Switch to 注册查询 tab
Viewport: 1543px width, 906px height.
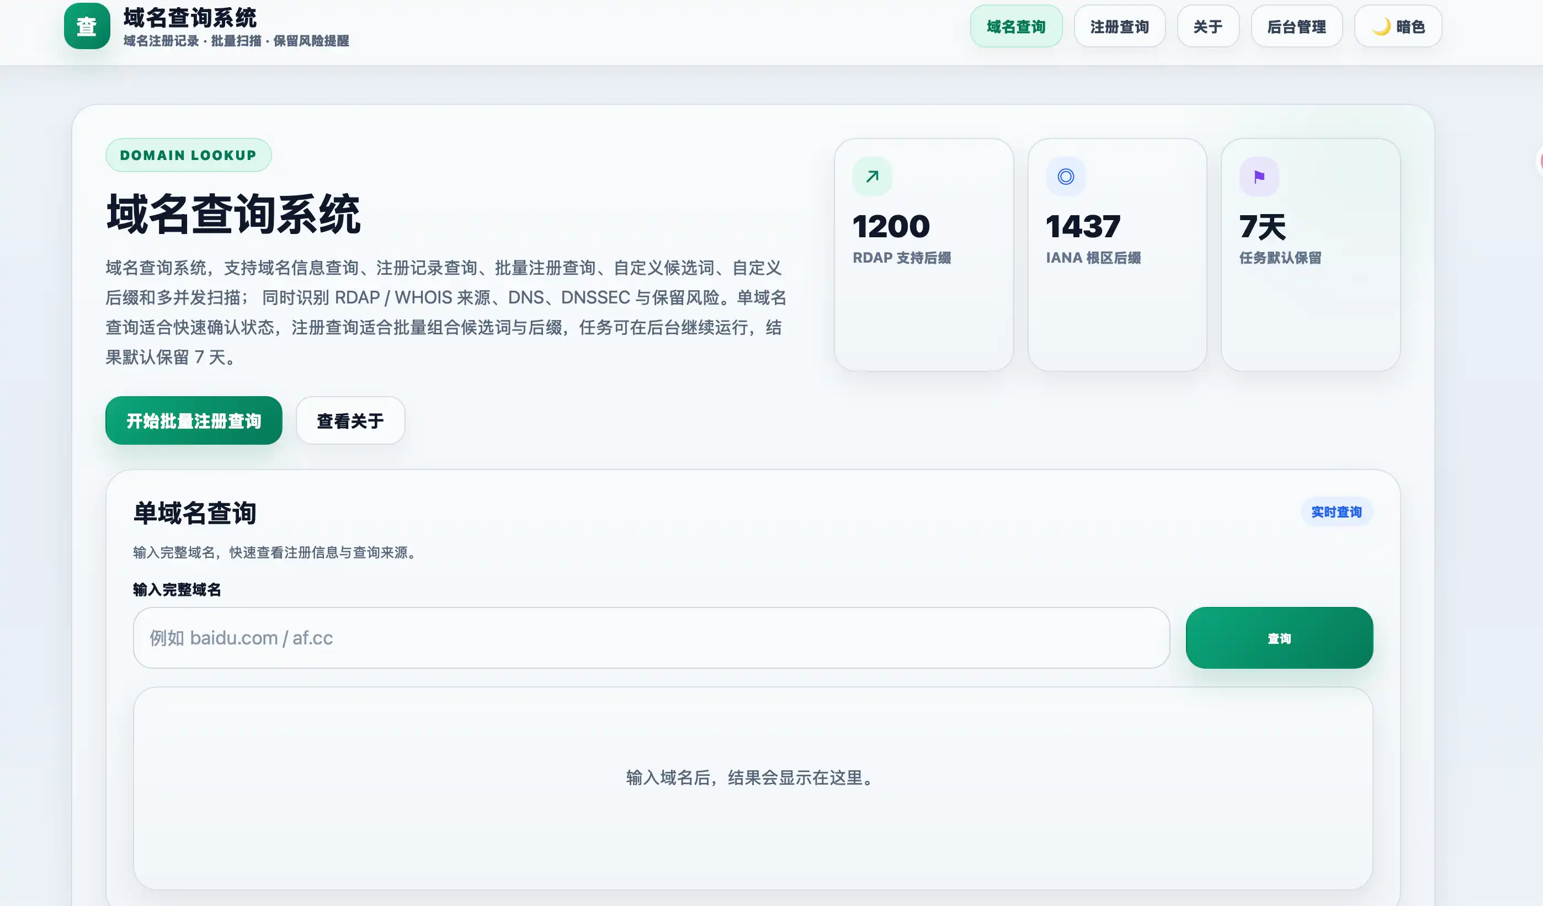(x=1119, y=26)
